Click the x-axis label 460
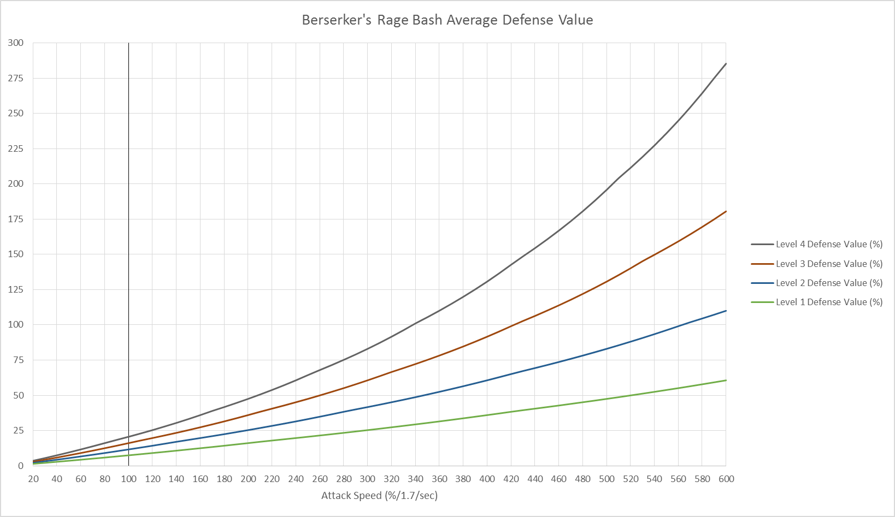895x517 pixels. (x=559, y=479)
